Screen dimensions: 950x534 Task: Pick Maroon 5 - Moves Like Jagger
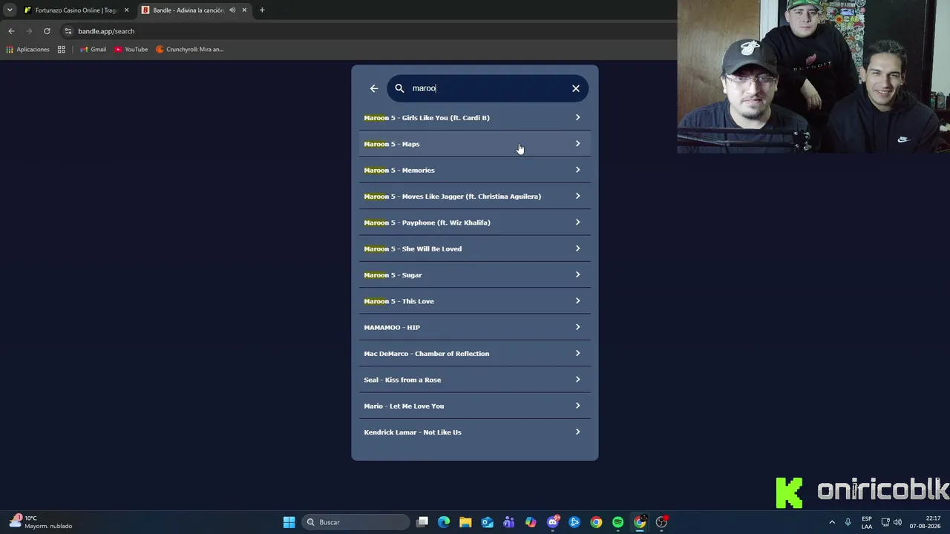pos(475,197)
